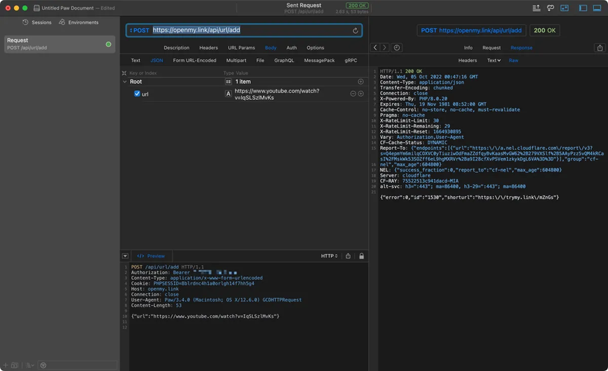Select Text body type
Viewport: 608px width, 371px height.
pyautogui.click(x=136, y=60)
